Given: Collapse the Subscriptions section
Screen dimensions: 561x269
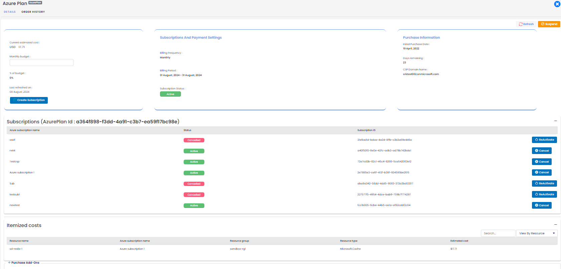Looking at the screenshot, I should pos(556,121).
